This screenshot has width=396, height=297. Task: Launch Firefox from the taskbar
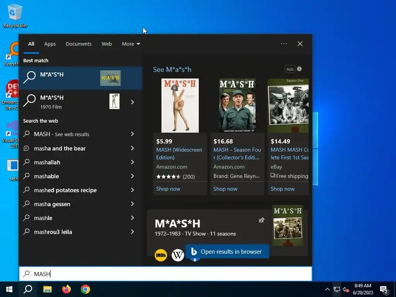(67, 289)
